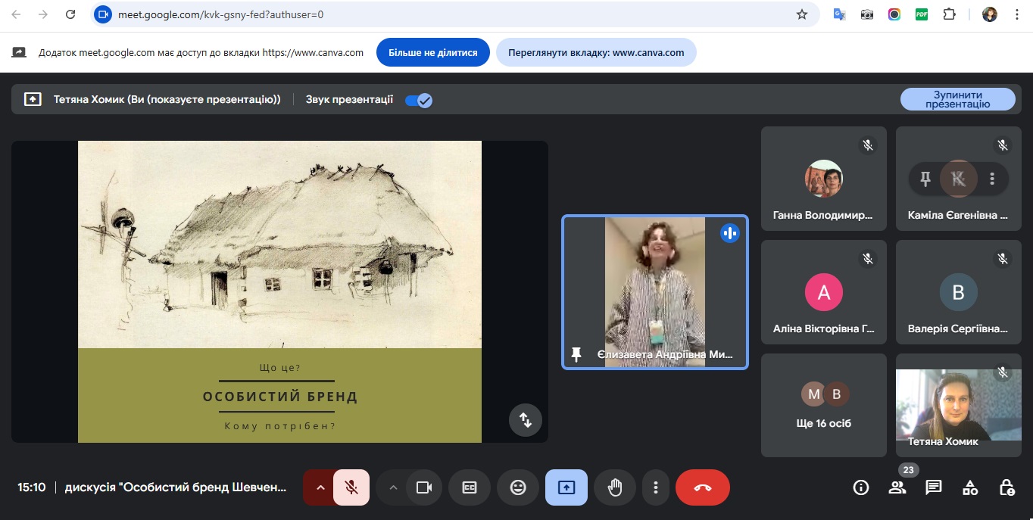Open the activities icon

970,487
